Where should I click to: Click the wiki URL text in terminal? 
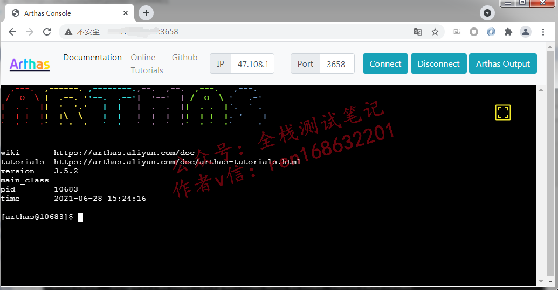click(124, 153)
